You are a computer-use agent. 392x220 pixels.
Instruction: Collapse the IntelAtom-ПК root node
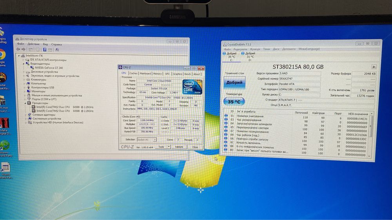(x=19, y=56)
